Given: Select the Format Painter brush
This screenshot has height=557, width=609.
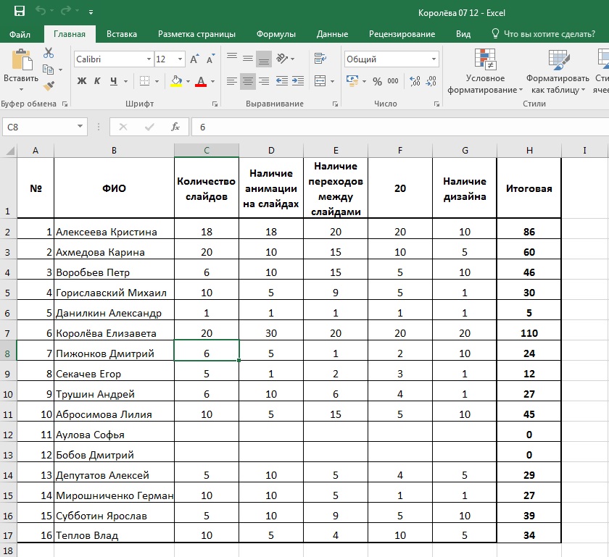Looking at the screenshot, I should coord(49,85).
